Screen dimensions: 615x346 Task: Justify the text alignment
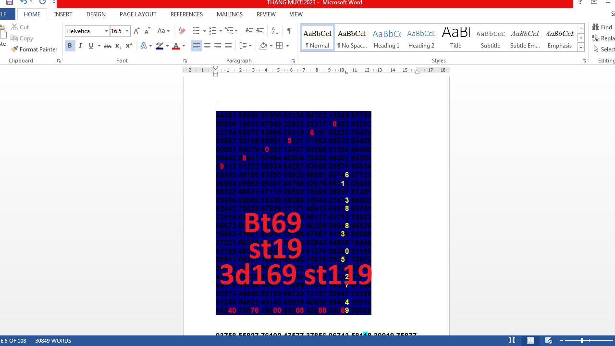tap(228, 46)
